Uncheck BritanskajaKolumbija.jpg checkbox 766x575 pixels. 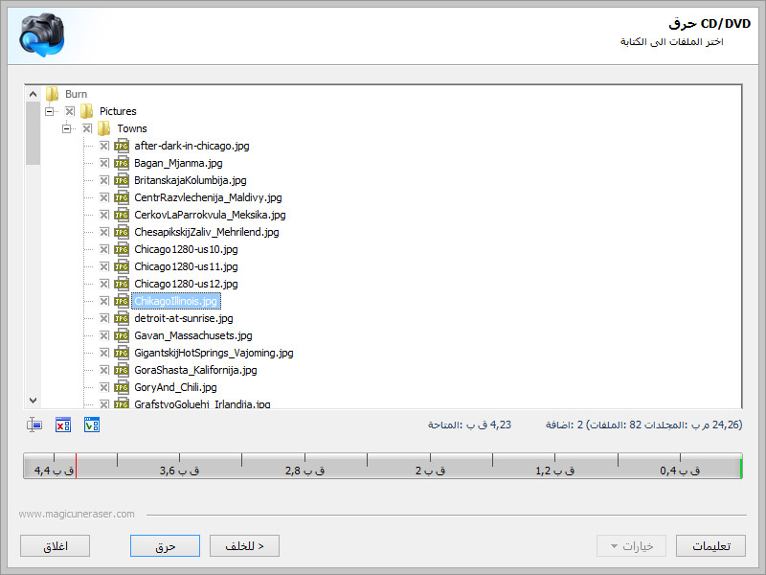pyautogui.click(x=104, y=180)
